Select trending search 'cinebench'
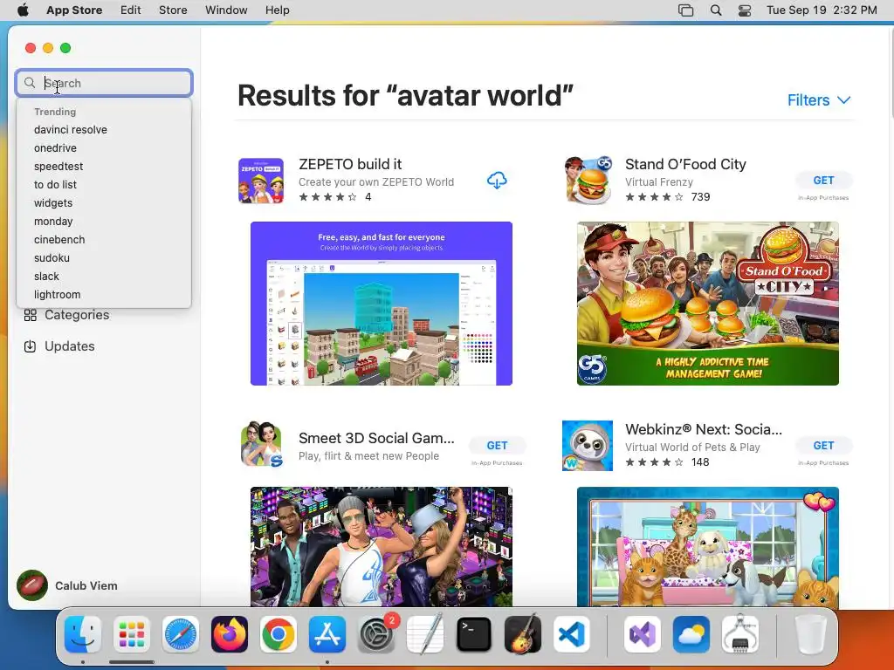Screen dimensions: 894x670 tap(59, 240)
